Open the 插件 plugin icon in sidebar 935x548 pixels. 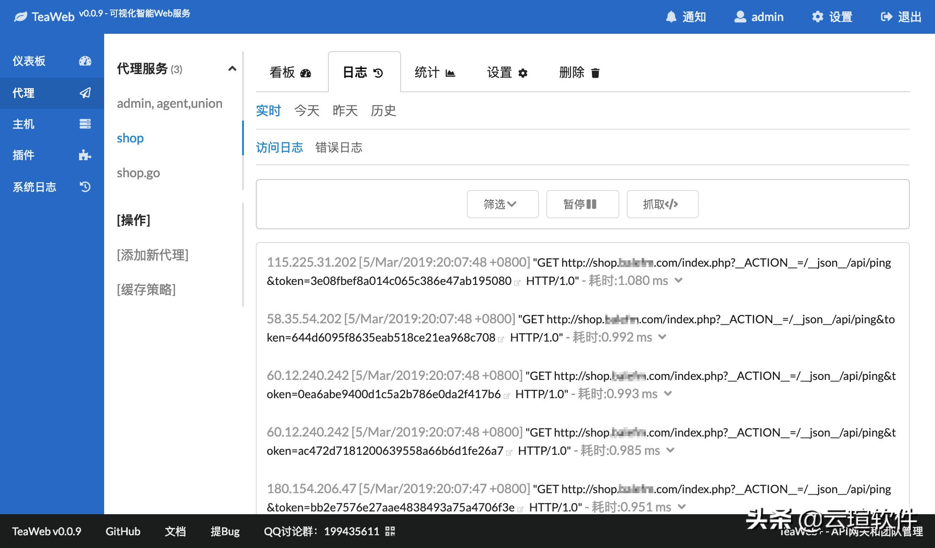pyautogui.click(x=85, y=155)
